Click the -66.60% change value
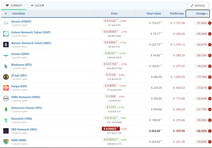 201,98
